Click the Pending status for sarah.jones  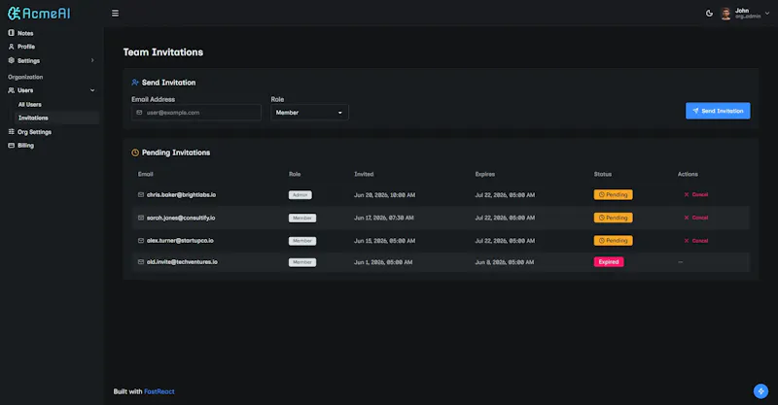[614, 218]
